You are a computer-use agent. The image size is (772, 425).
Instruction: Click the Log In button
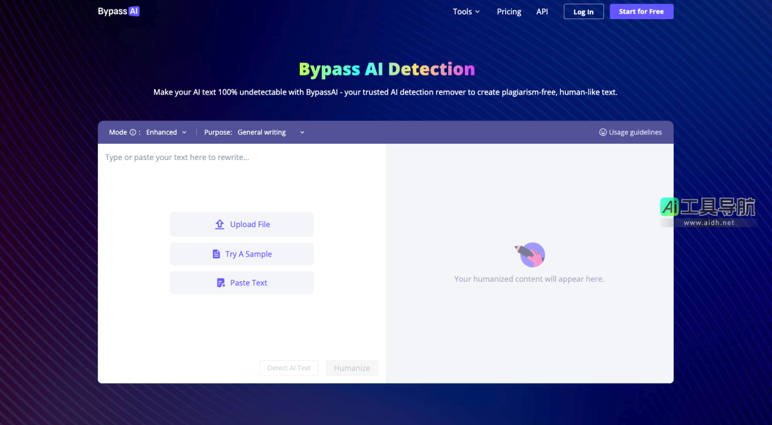[583, 11]
